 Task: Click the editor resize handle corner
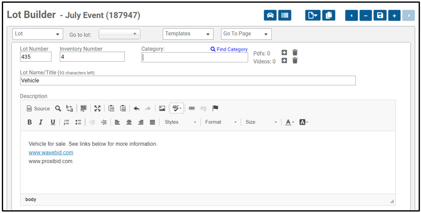coord(392,201)
